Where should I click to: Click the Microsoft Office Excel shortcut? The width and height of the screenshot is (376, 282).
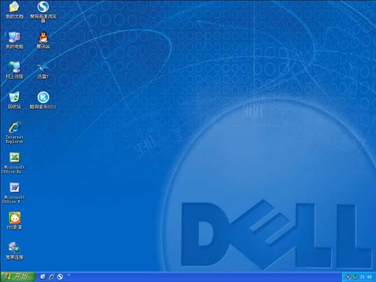pos(14,158)
